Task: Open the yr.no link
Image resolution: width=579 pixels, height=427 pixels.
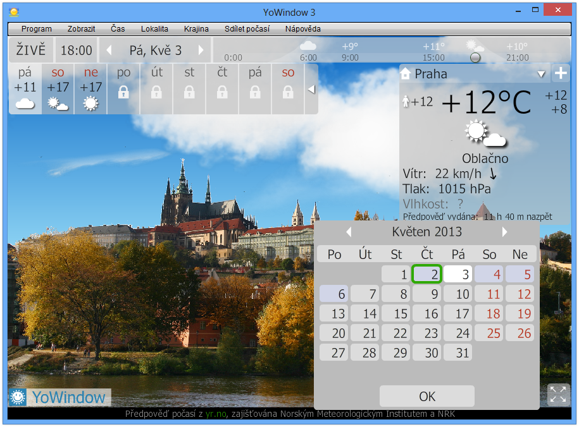Action: [216, 414]
